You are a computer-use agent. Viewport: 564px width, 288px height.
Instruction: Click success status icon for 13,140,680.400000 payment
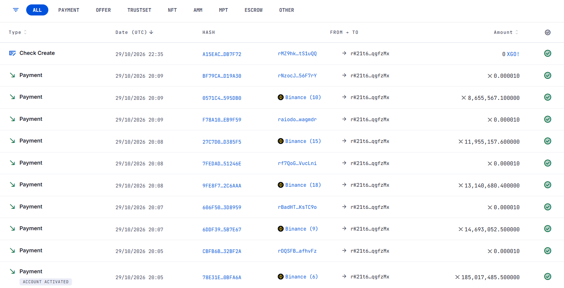point(548,185)
